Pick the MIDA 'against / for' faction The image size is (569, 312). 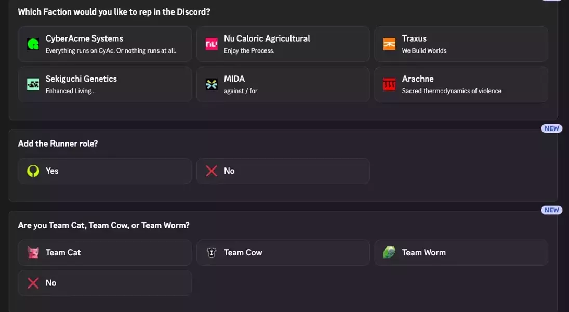click(x=283, y=84)
